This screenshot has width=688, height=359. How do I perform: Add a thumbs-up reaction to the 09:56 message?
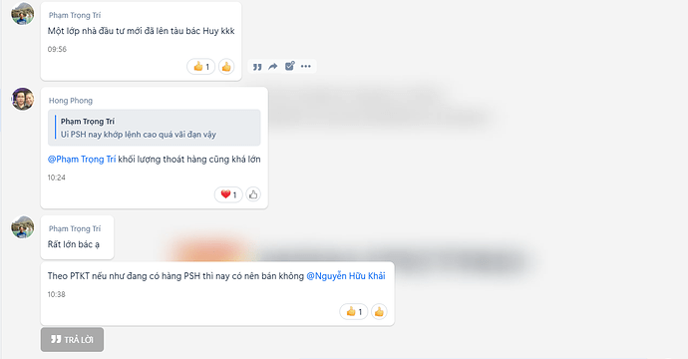pyautogui.click(x=226, y=67)
